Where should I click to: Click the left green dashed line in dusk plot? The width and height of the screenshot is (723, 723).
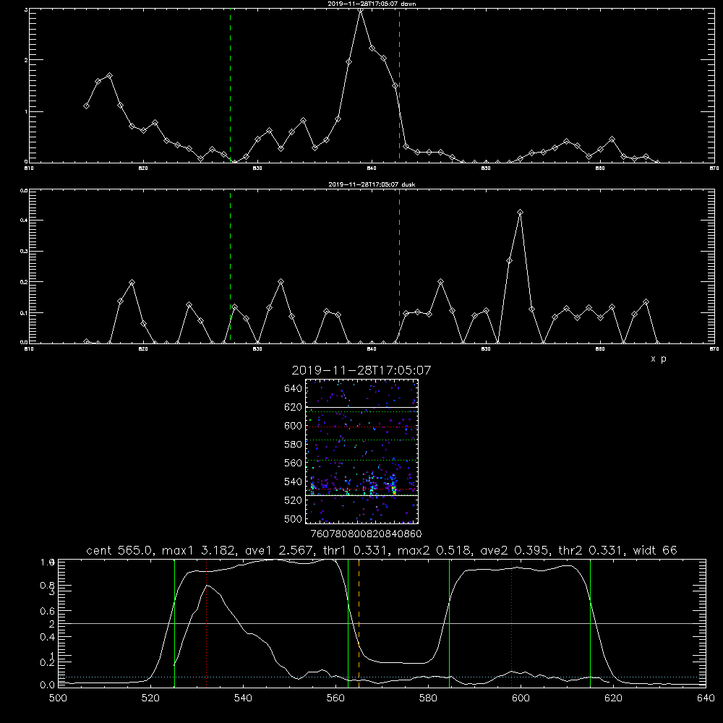coord(230,267)
